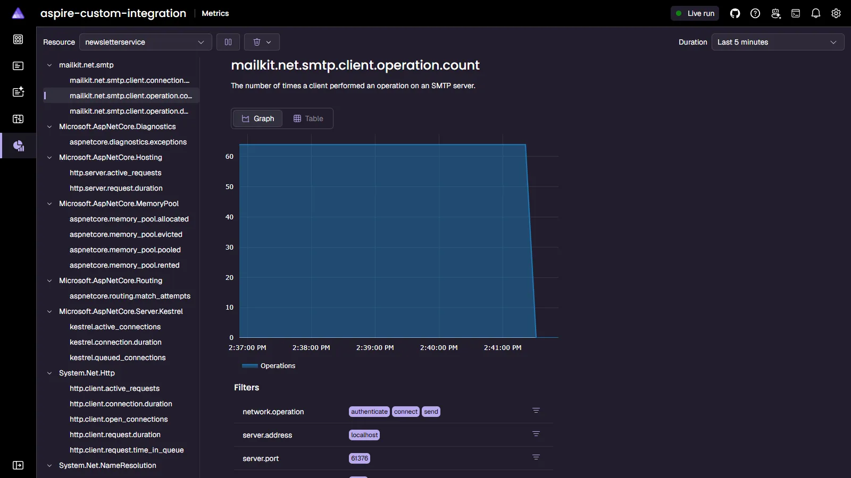Open the Help icon in header

755,13
